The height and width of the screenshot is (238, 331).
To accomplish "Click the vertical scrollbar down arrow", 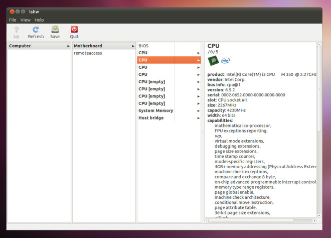I will point(319,215).
